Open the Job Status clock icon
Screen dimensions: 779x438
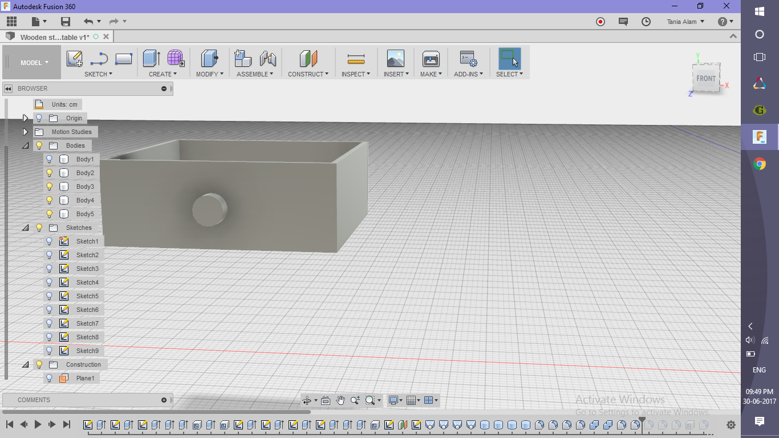pyautogui.click(x=646, y=22)
